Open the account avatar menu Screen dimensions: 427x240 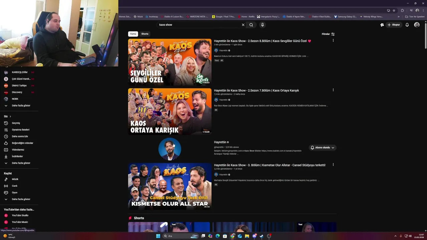tap(417, 25)
